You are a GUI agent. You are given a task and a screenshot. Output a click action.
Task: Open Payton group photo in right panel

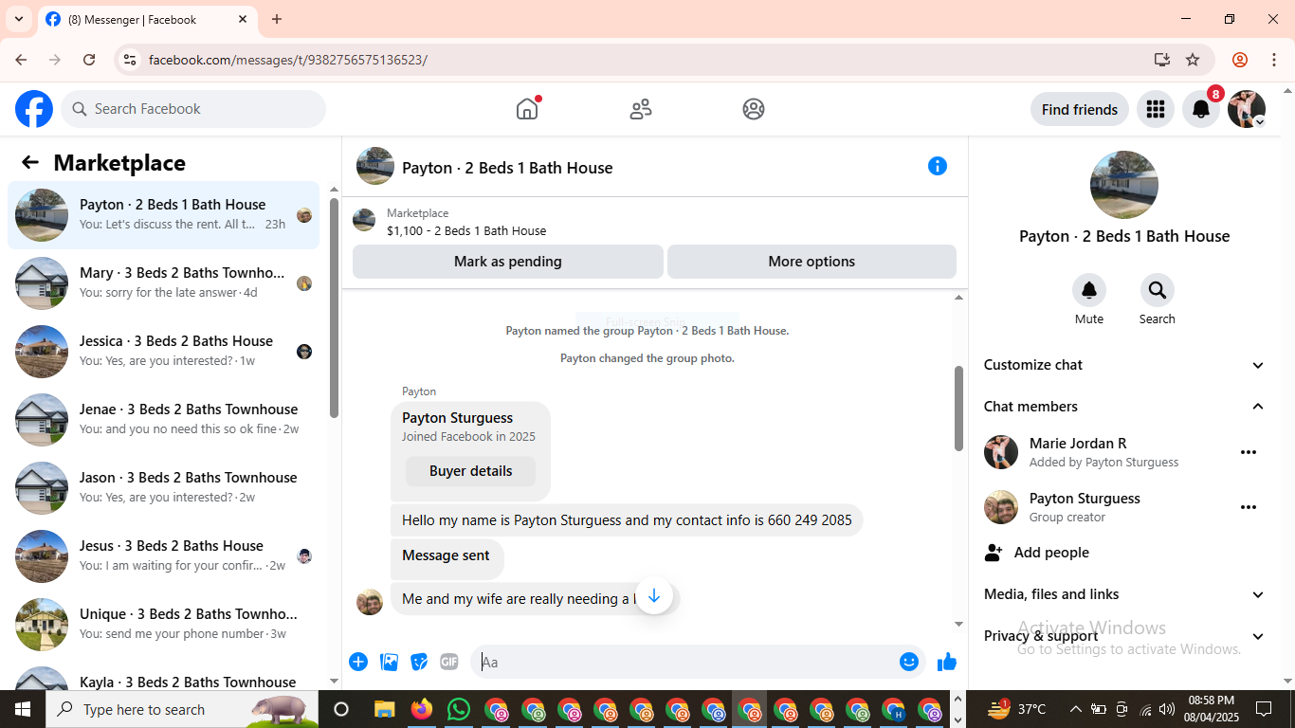tap(1124, 185)
